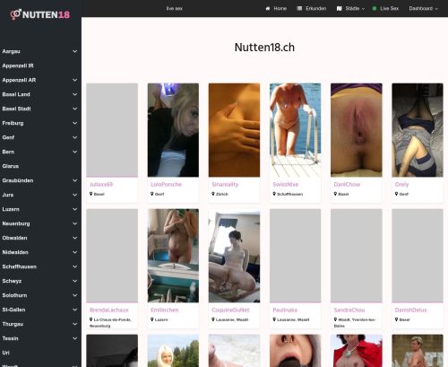The image size is (448, 367).
Task: Click the green Live Sex status dot
Action: click(375, 8)
